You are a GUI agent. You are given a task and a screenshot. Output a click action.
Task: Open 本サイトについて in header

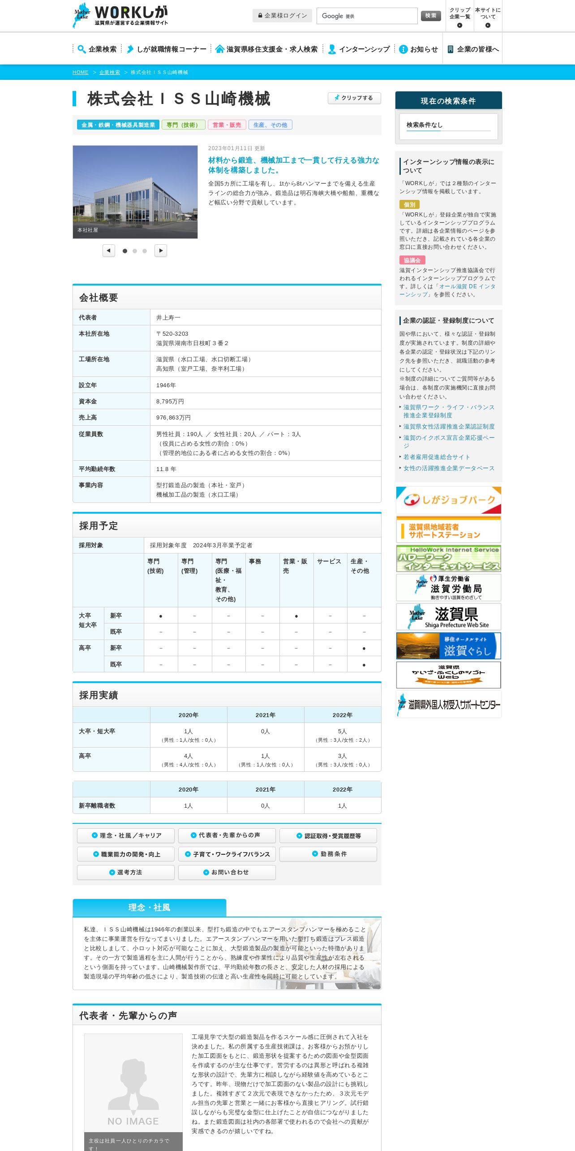pyautogui.click(x=488, y=17)
